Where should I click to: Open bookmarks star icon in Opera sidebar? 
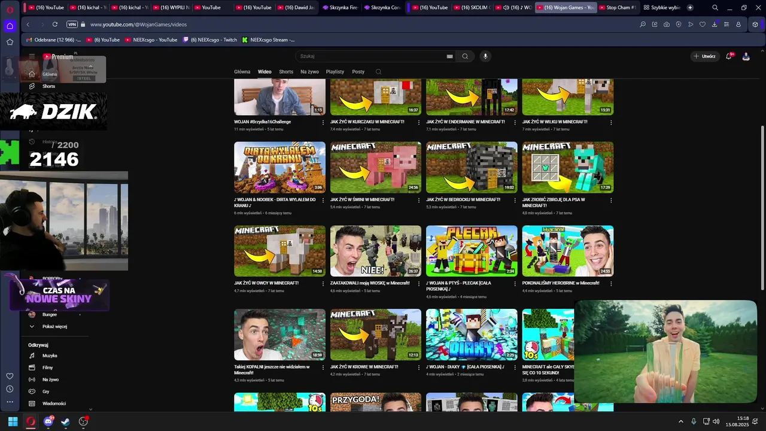coord(10,42)
